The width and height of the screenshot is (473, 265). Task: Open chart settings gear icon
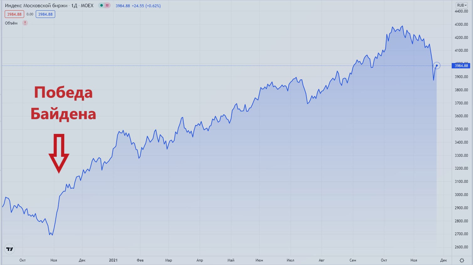pyautogui.click(x=462, y=260)
